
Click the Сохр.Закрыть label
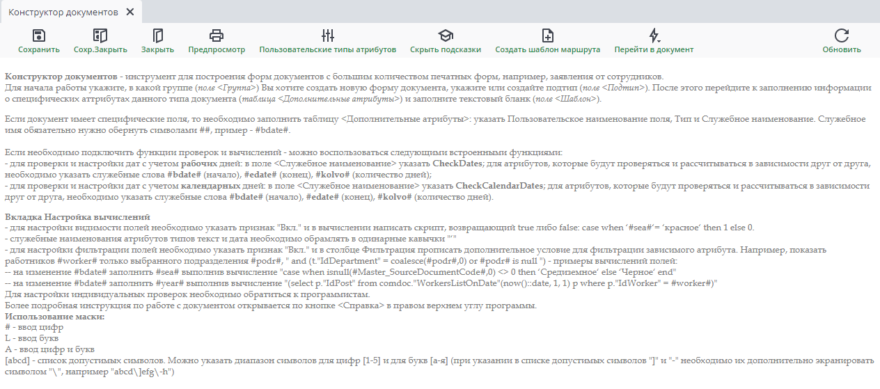click(100, 49)
